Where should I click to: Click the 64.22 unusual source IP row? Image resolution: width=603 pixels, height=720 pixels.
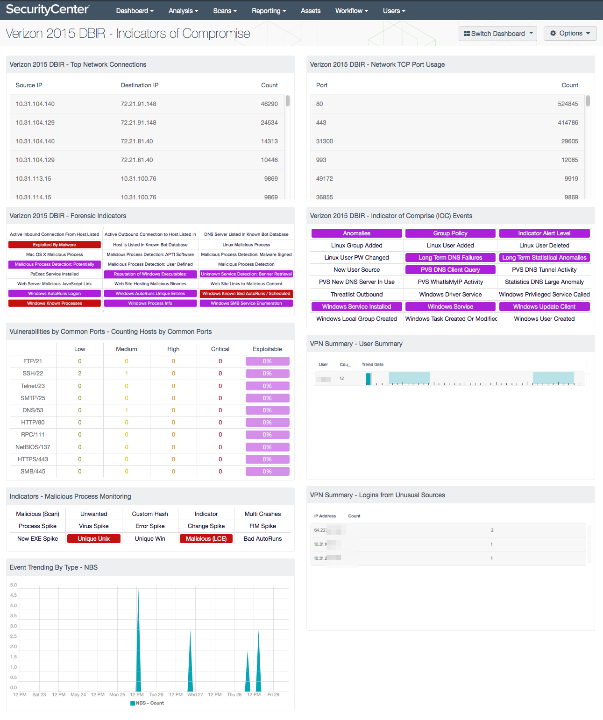(448, 530)
